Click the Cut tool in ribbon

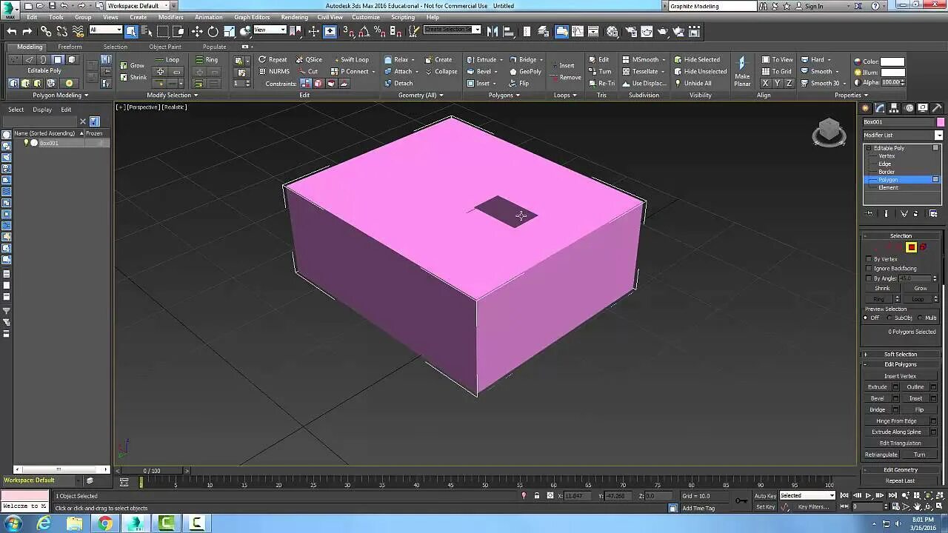[308, 71]
